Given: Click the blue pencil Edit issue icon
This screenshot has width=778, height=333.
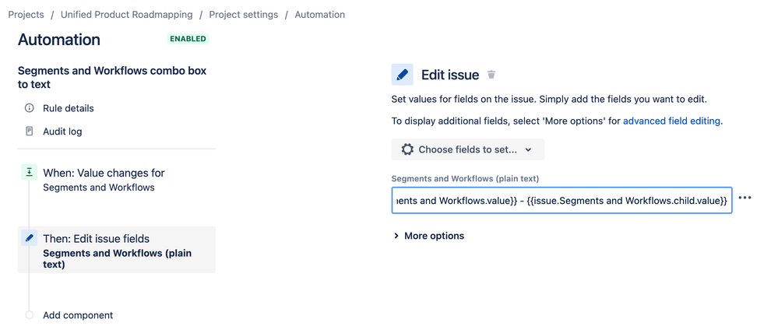Looking at the screenshot, I should (x=403, y=75).
